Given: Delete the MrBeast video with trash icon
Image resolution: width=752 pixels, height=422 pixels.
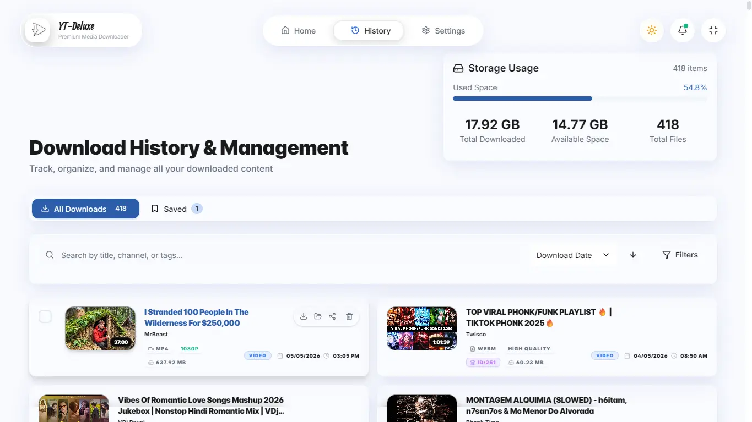Looking at the screenshot, I should (x=349, y=316).
